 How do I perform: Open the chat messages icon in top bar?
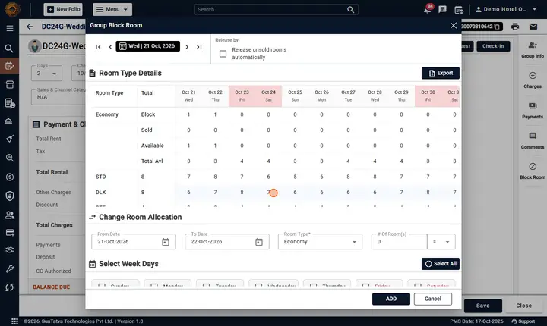(442, 9)
